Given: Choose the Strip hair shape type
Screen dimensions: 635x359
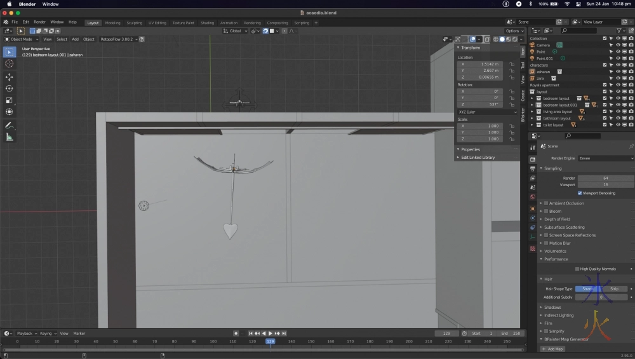Looking at the screenshot, I should [x=613, y=288].
